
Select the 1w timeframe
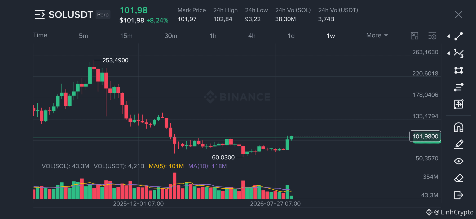tap(331, 36)
